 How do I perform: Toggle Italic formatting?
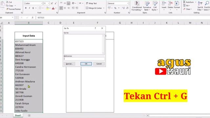(29, 8)
